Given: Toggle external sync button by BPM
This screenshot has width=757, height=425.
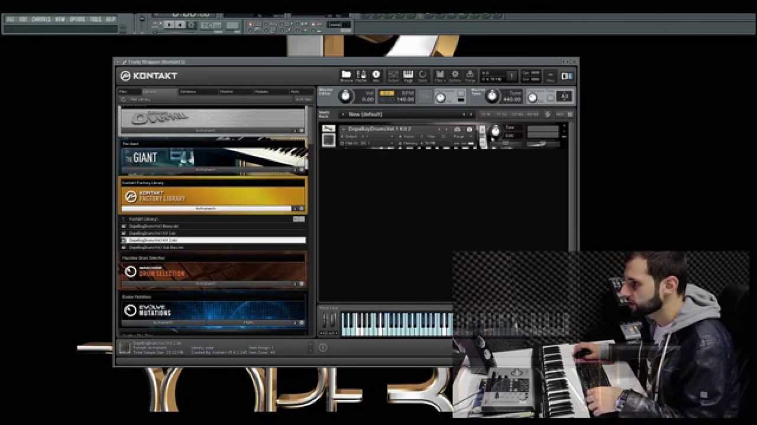Looking at the screenshot, I should [386, 93].
